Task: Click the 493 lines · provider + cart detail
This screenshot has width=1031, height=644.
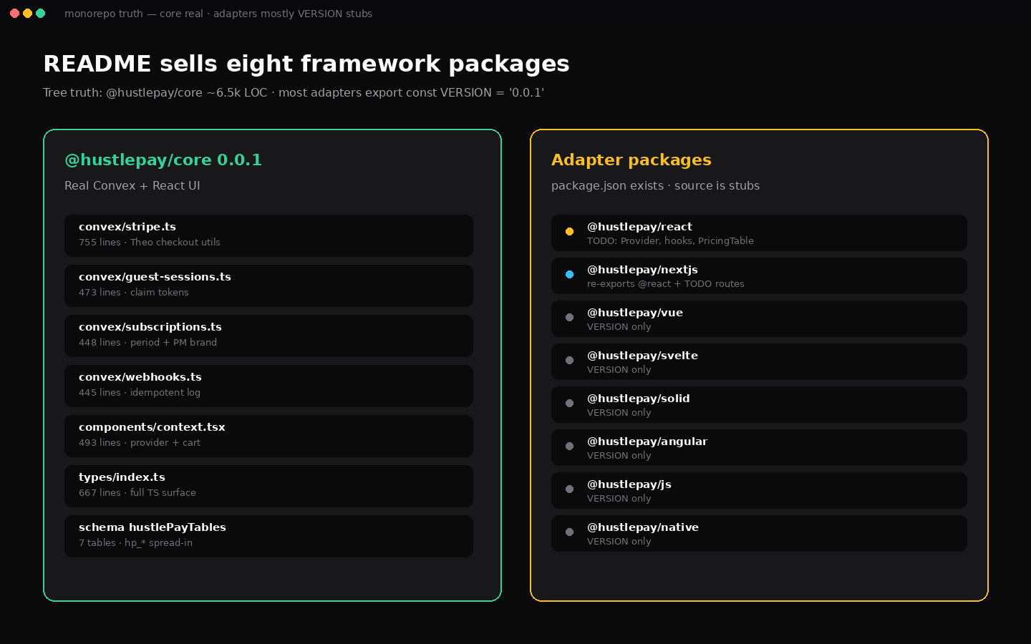Action: click(140, 443)
